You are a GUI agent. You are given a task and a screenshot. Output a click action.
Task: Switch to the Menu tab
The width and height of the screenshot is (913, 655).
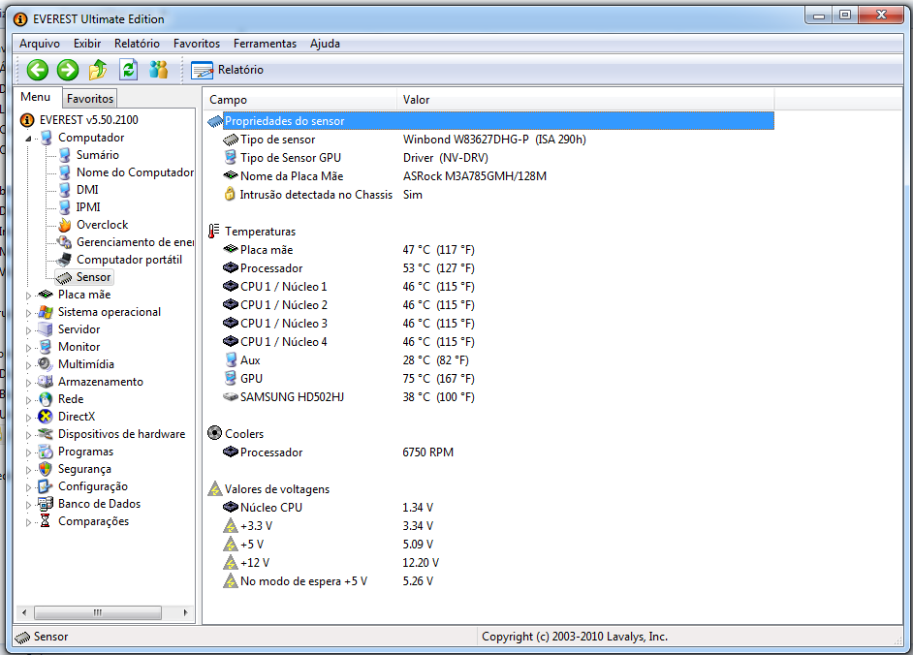tap(36, 97)
